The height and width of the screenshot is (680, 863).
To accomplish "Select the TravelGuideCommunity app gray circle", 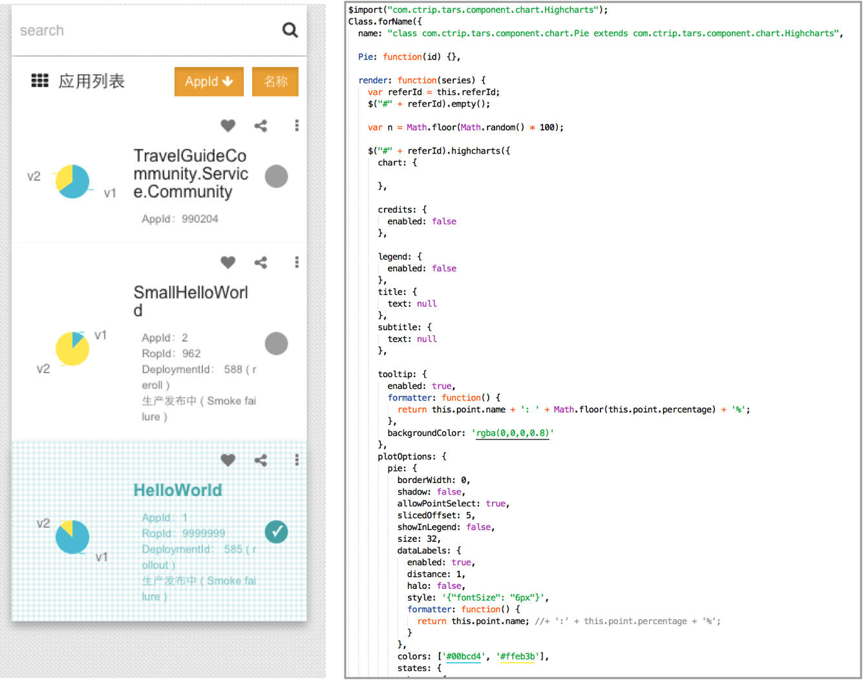I will point(276,176).
